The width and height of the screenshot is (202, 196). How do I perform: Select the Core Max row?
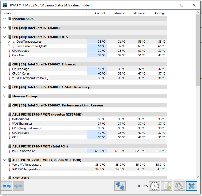[87, 55]
